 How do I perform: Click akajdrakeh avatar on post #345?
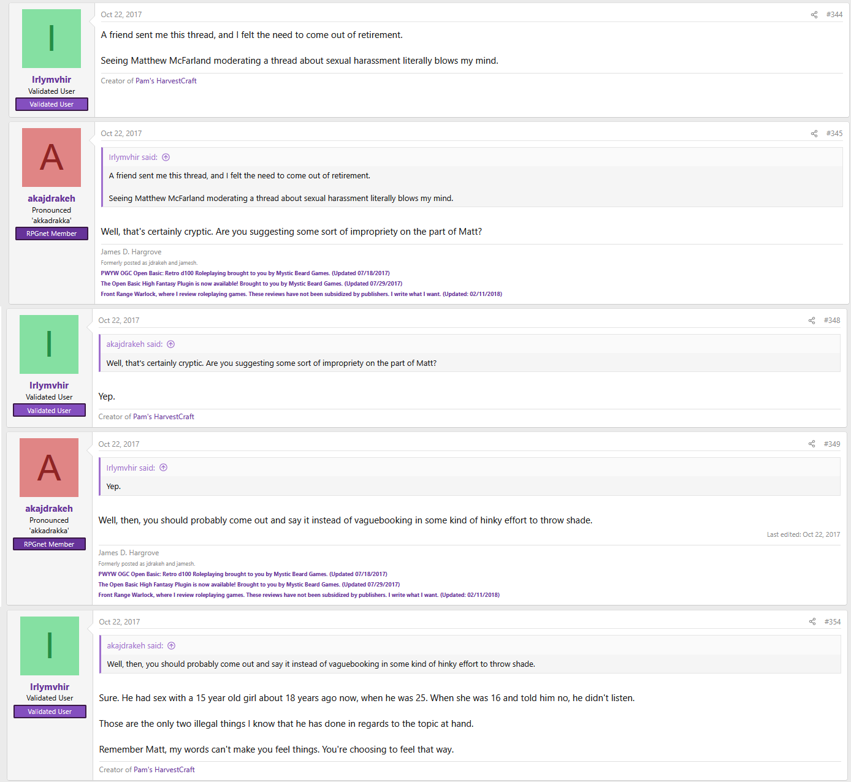tap(52, 158)
